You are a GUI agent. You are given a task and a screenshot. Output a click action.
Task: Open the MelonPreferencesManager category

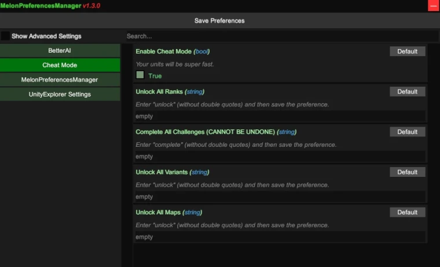tap(60, 80)
